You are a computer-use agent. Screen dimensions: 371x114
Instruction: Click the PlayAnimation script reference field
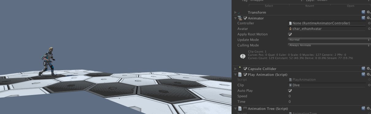click(327, 80)
